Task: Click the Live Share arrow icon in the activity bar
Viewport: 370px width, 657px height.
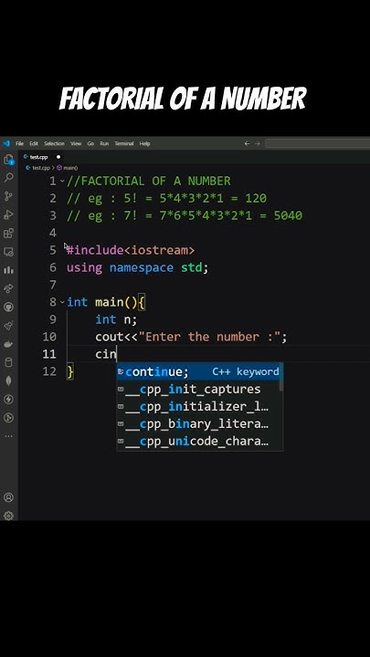Action: (8, 288)
